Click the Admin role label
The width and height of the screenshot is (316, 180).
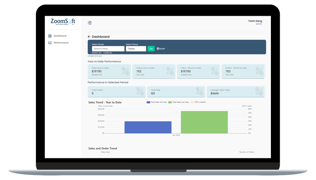click(x=259, y=24)
